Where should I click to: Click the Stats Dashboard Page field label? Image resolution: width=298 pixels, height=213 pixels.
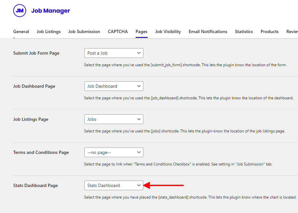pos(35,185)
